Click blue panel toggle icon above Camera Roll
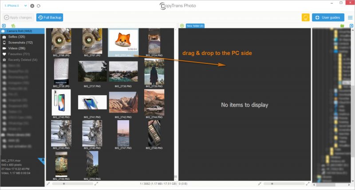This screenshot has height=190, width=355. [x=4, y=26]
